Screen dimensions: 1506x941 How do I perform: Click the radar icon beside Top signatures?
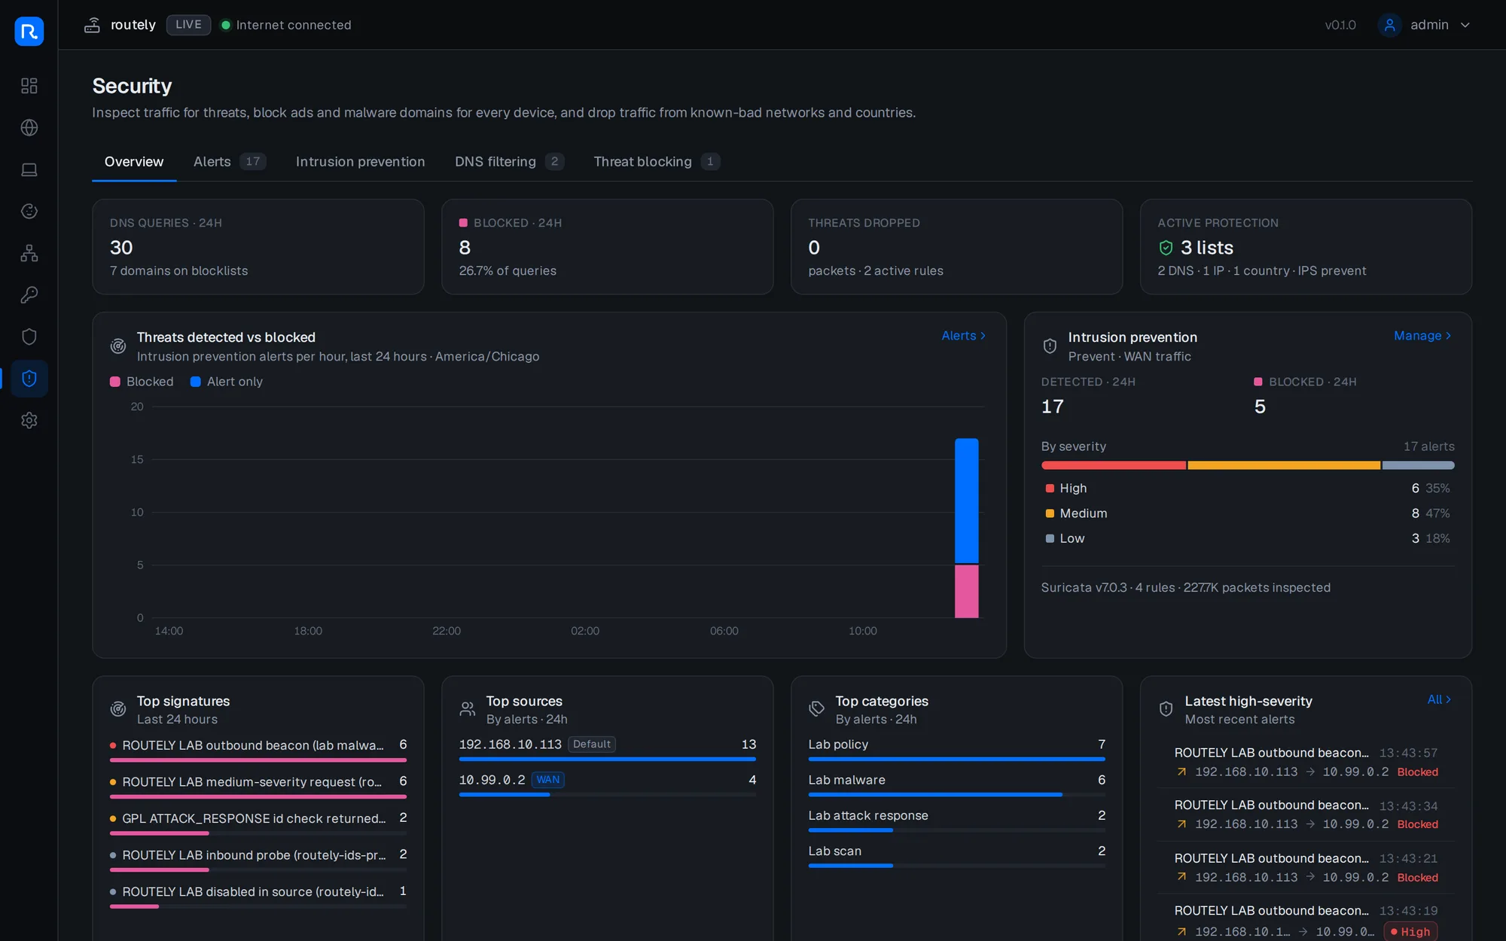pyautogui.click(x=118, y=709)
